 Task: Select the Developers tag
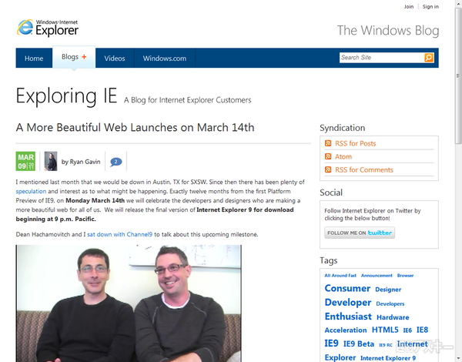390,303
